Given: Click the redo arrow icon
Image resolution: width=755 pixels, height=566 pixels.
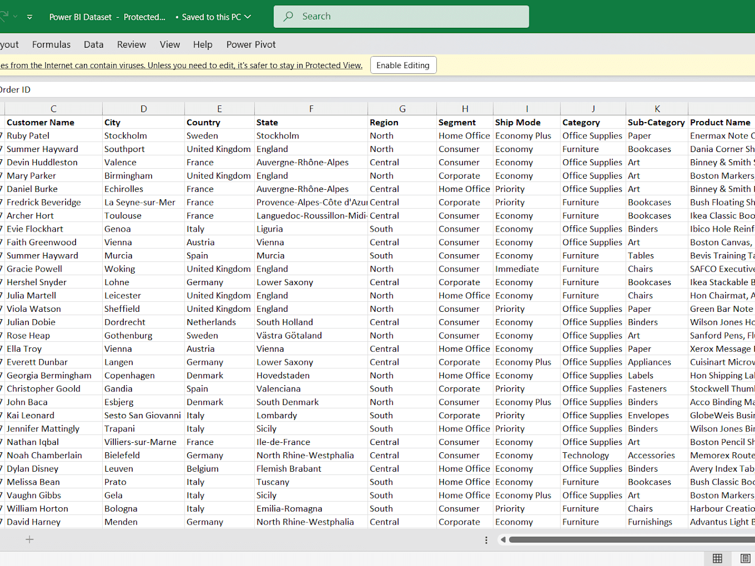Looking at the screenshot, I should click(4, 16).
